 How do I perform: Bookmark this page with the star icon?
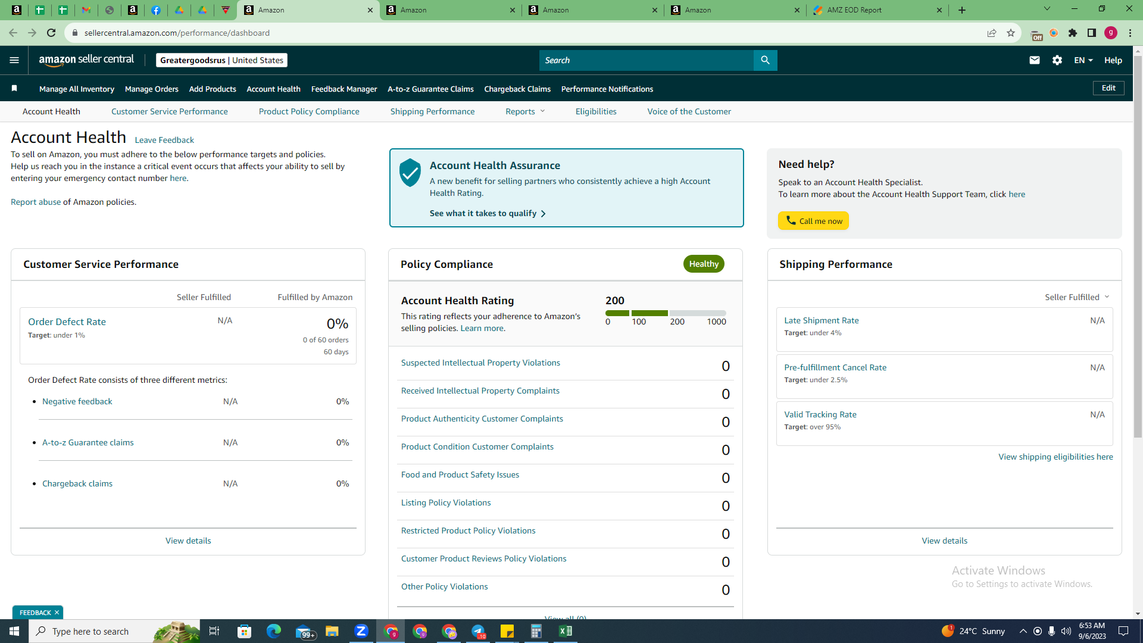tap(1011, 33)
